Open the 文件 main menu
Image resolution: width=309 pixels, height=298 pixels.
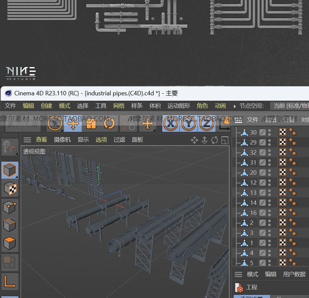pyautogui.click(x=10, y=106)
